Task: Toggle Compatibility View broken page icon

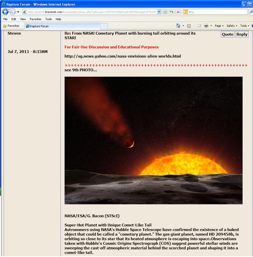Action: coord(165,12)
